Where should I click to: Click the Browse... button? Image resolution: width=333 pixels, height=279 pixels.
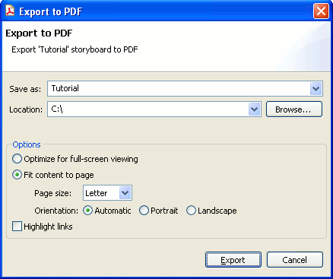pos(294,109)
